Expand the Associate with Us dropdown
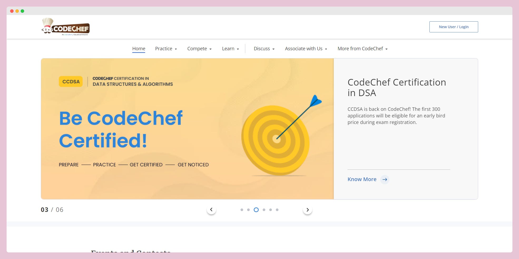 306,49
